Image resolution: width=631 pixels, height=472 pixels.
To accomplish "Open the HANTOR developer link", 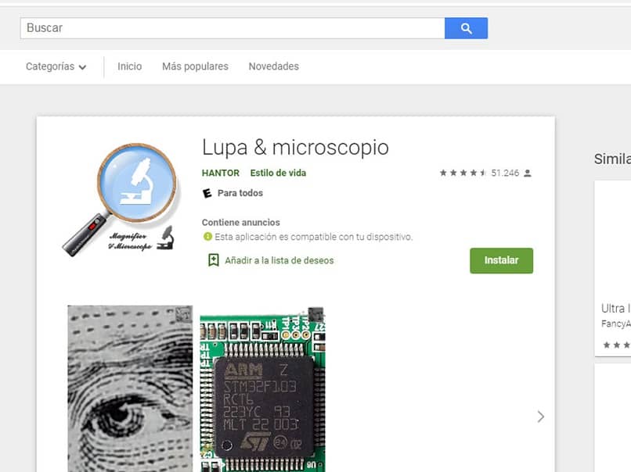I will pyautogui.click(x=221, y=173).
